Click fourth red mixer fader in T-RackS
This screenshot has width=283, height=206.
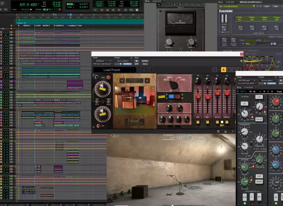tap(227, 93)
